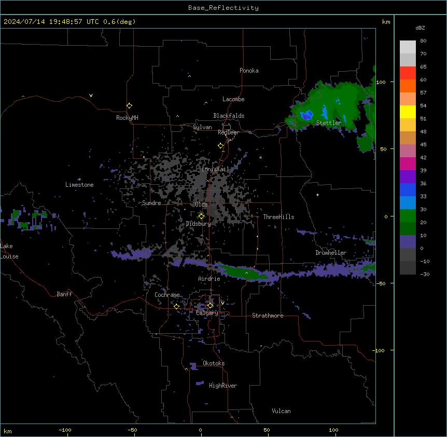Click the green echo band northeast of Airdrie
Viewport: 447px width, 437px height.
click(x=244, y=271)
